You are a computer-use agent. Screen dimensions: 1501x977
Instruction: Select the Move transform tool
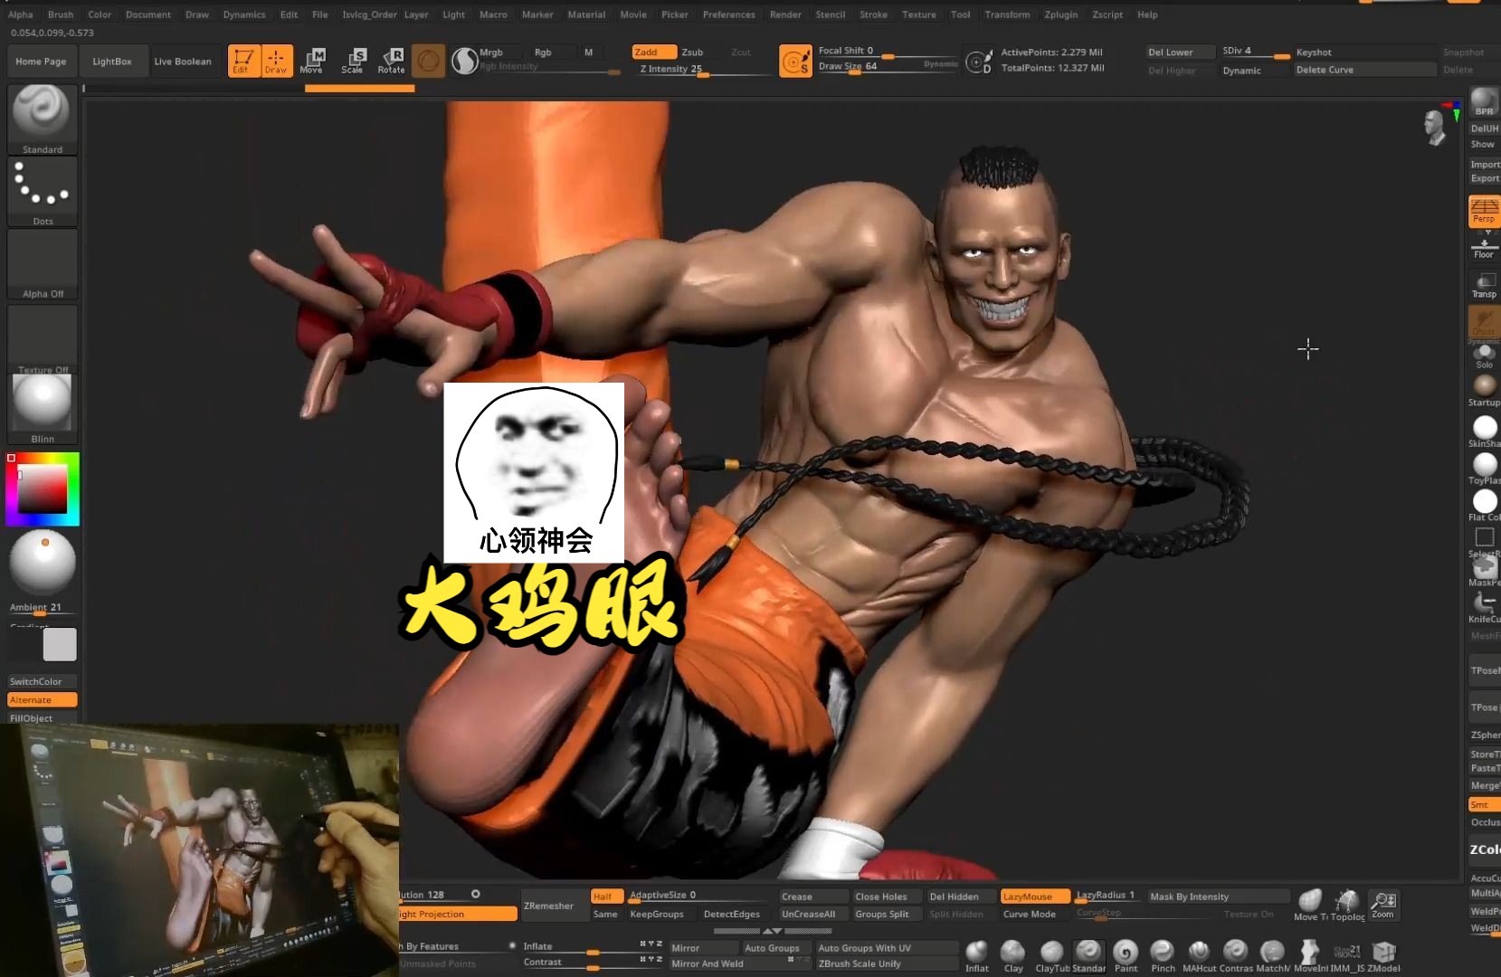point(313,61)
